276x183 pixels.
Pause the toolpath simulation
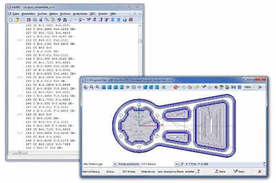click(239, 87)
